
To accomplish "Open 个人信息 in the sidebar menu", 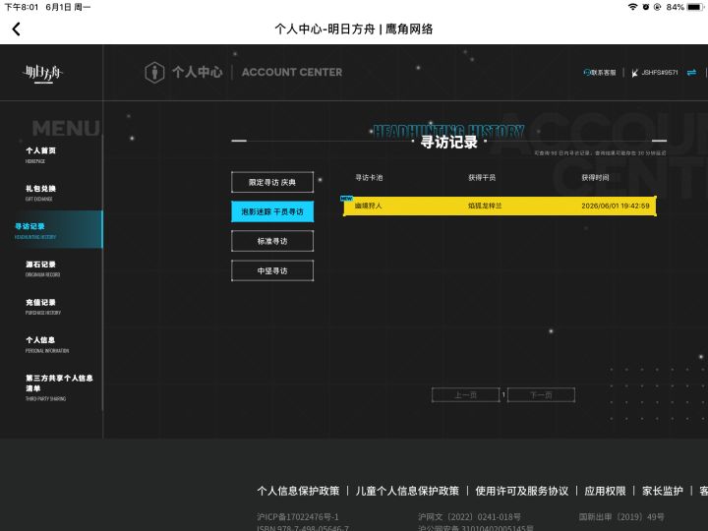I will click(x=47, y=344).
